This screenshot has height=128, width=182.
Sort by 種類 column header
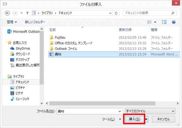[154, 30]
